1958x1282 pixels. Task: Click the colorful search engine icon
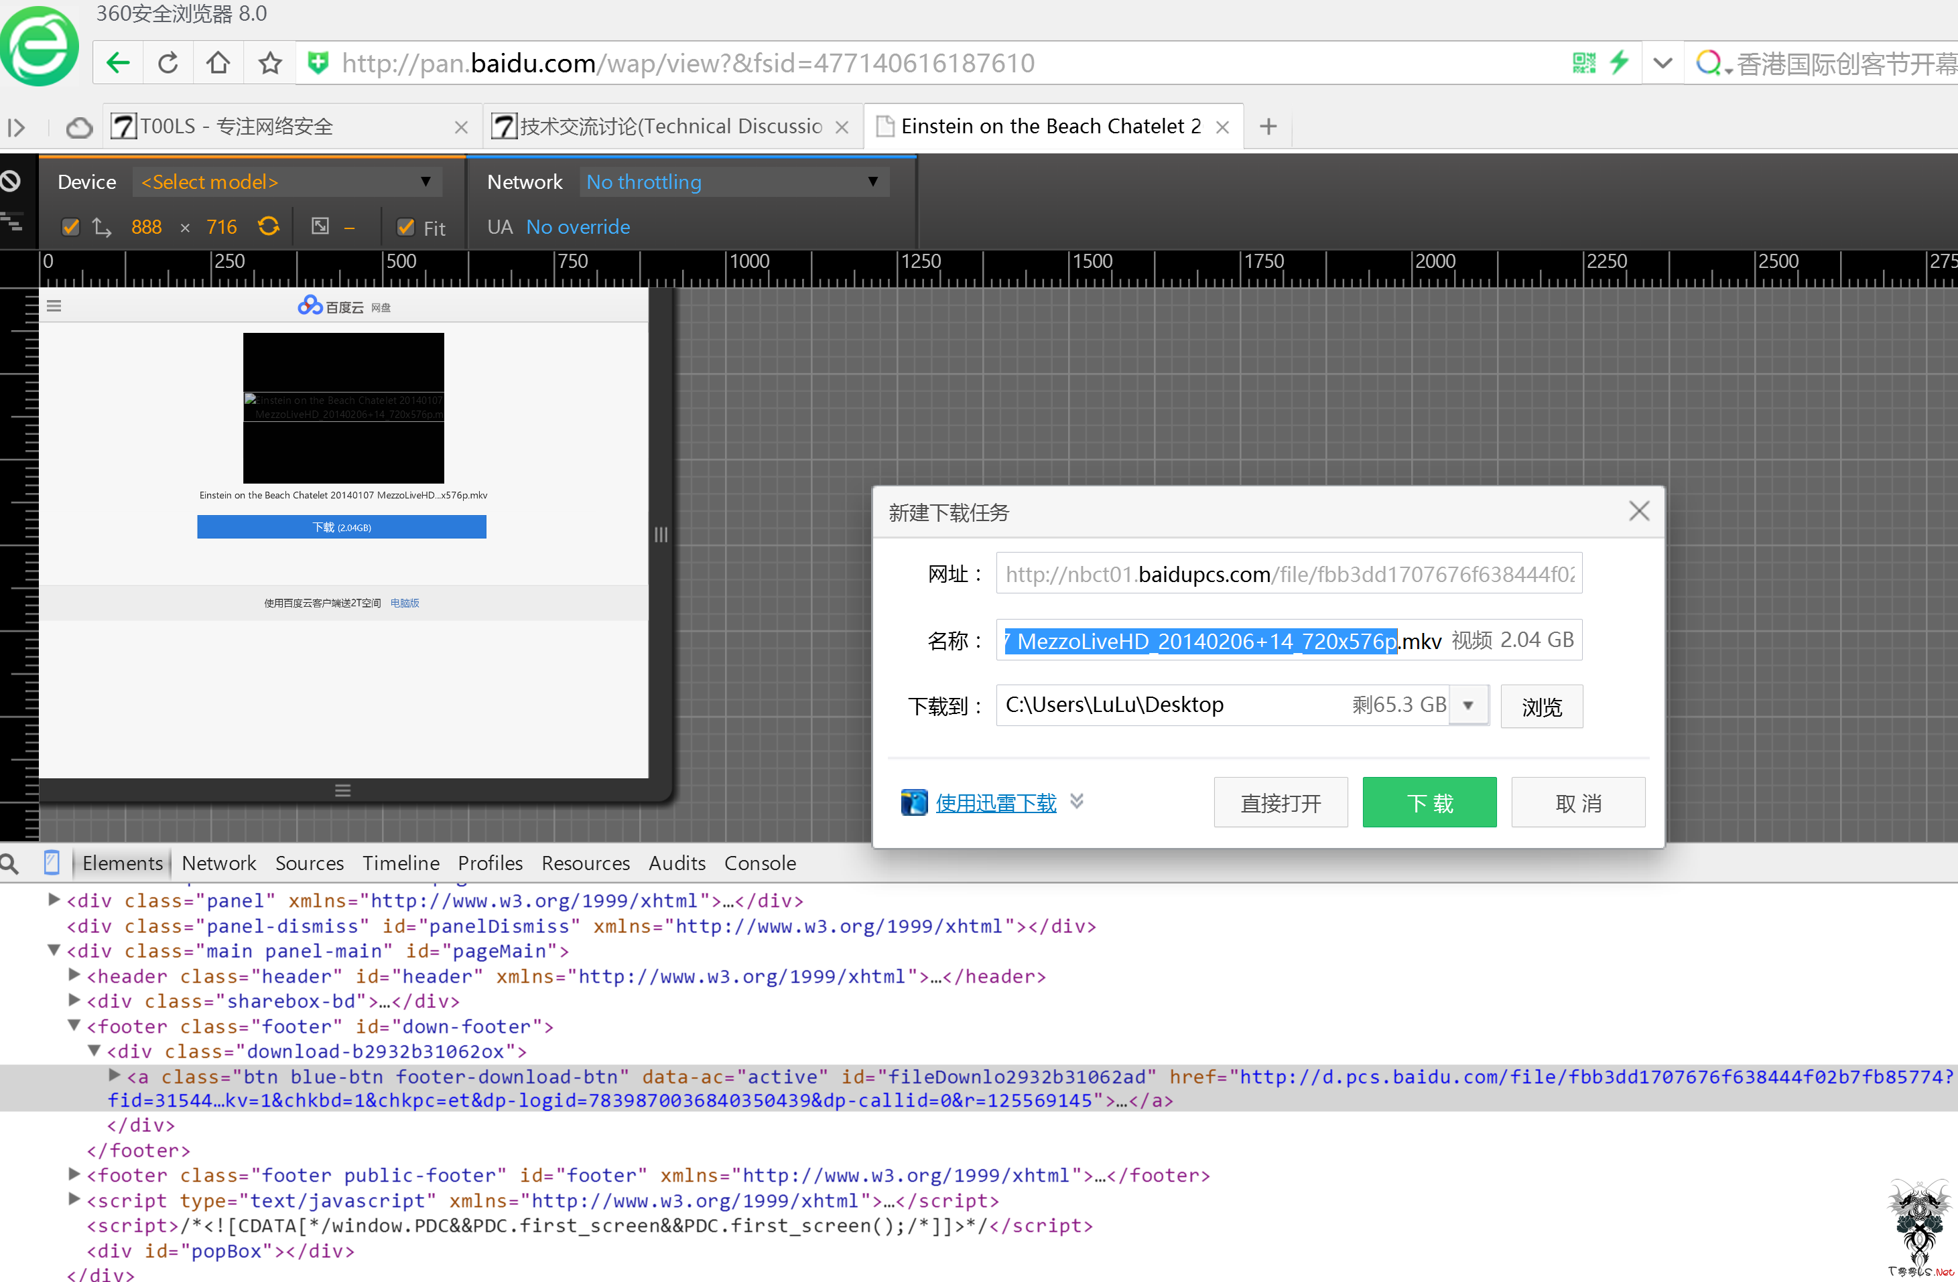click(x=1709, y=62)
